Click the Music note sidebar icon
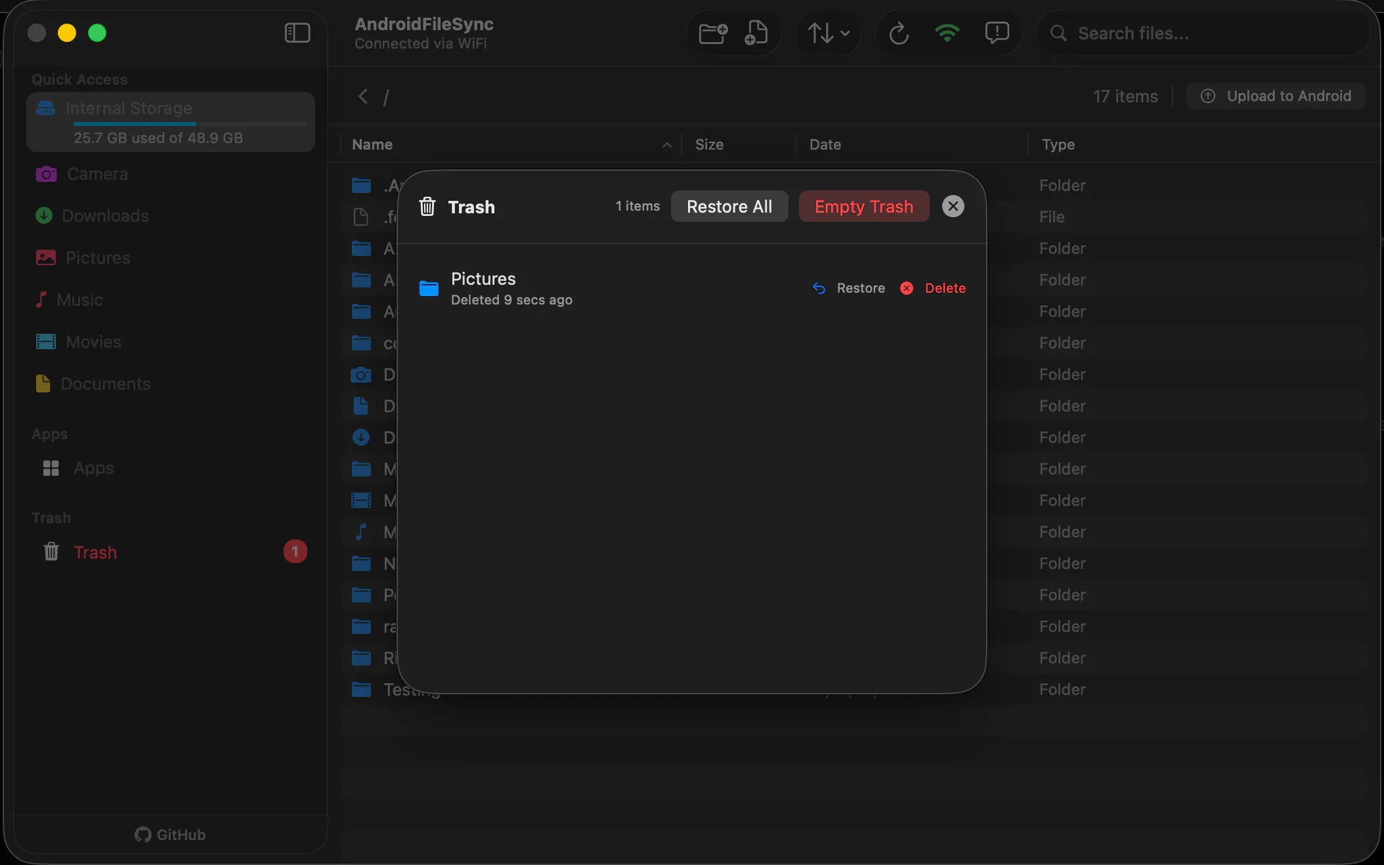Screen dimensions: 1384x865 (41, 299)
